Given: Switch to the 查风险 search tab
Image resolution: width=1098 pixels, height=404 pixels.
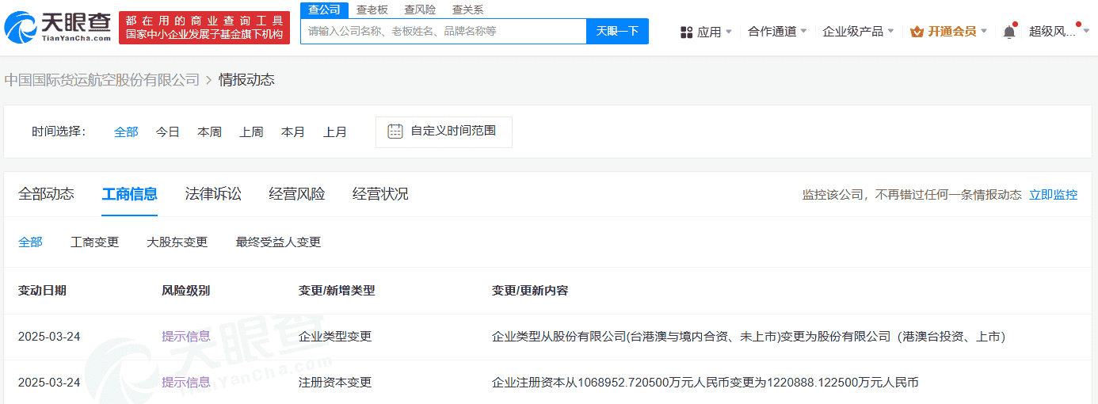Looking at the screenshot, I should pos(420,10).
